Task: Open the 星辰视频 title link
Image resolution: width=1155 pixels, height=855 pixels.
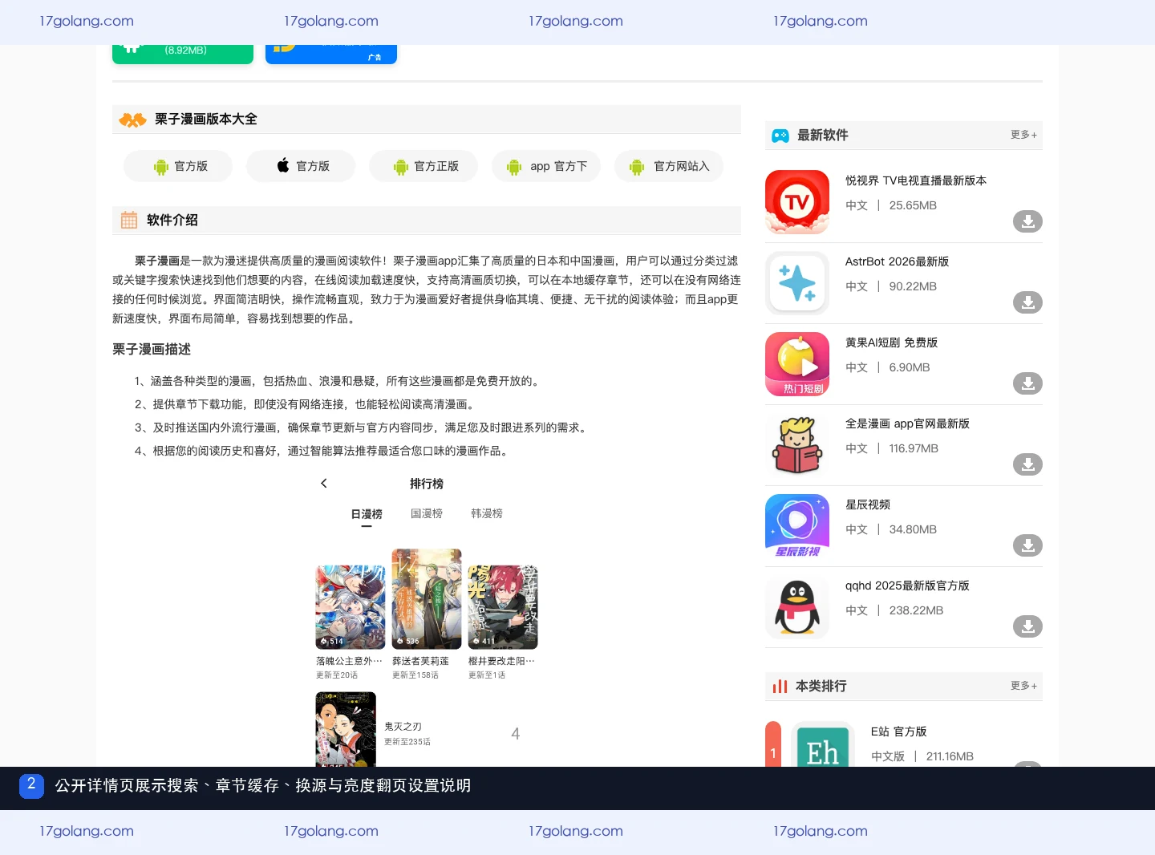Action: (868, 504)
